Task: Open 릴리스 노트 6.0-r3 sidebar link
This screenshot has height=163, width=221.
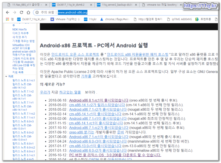Action: click(x=23, y=121)
